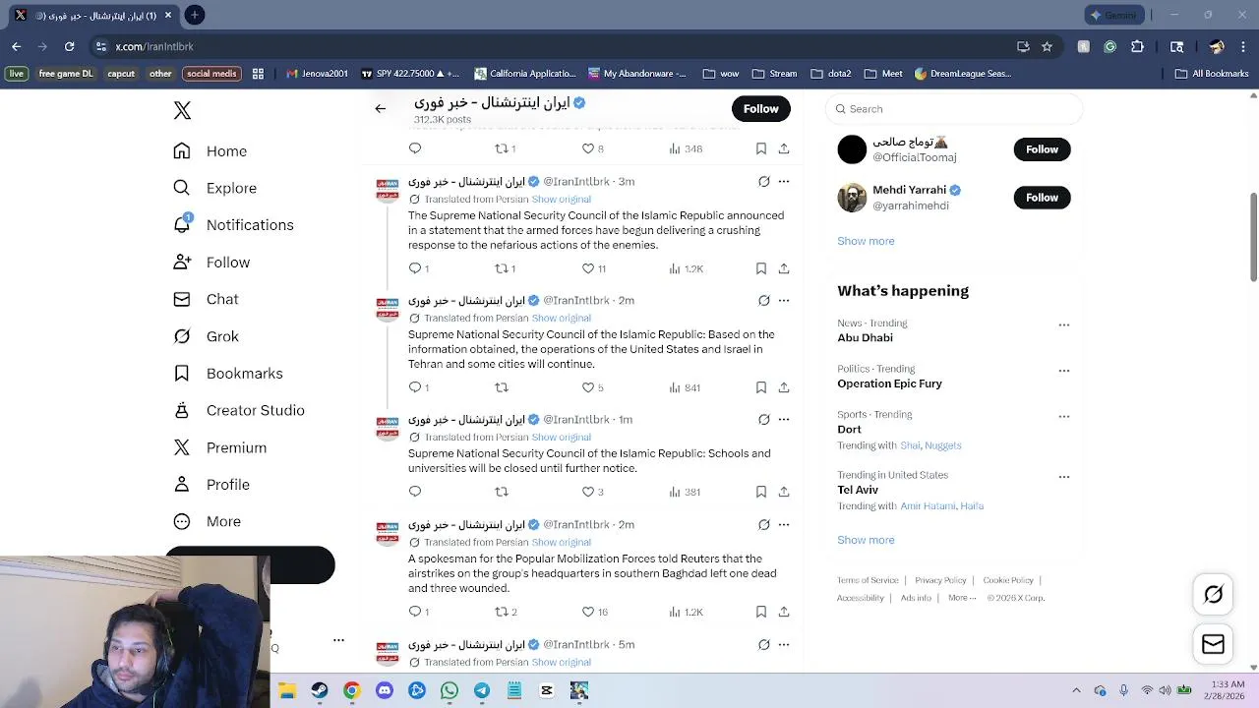Open Profile in the sidebar
The width and height of the screenshot is (1259, 708).
pos(210,485)
